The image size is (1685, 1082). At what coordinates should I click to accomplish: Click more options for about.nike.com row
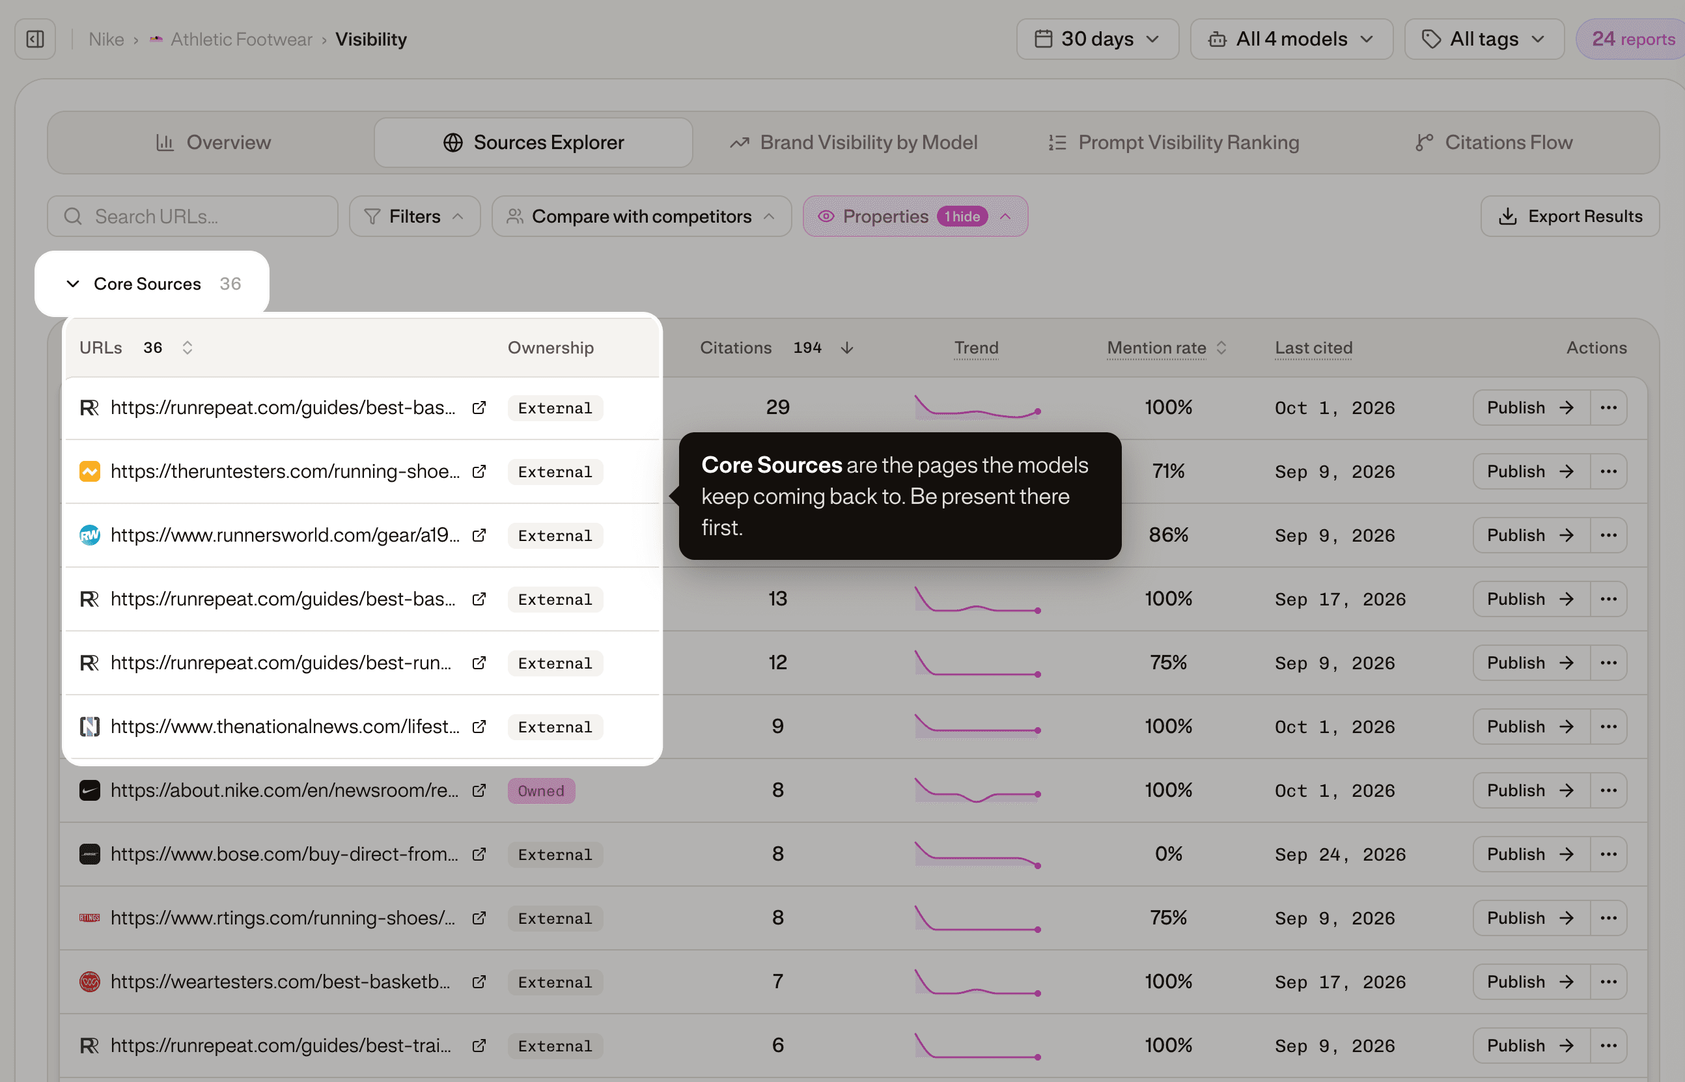point(1608,790)
